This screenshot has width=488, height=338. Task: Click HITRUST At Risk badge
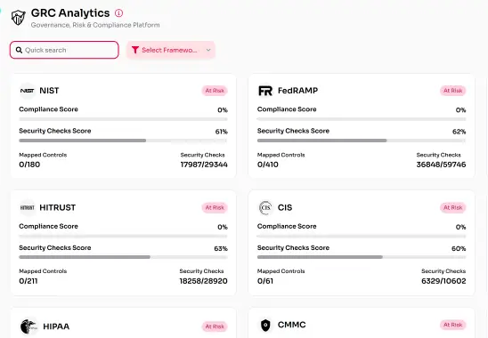[215, 208]
